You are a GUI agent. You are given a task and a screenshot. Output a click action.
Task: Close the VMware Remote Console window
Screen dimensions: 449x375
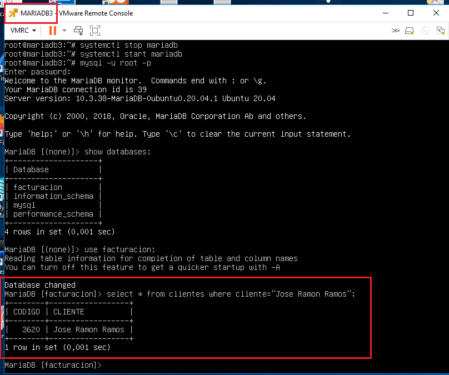tap(436, 13)
